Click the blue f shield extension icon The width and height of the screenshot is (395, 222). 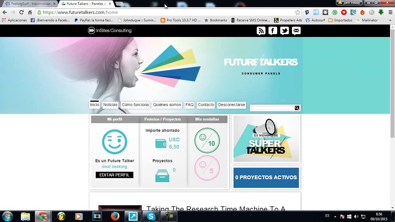307,12
